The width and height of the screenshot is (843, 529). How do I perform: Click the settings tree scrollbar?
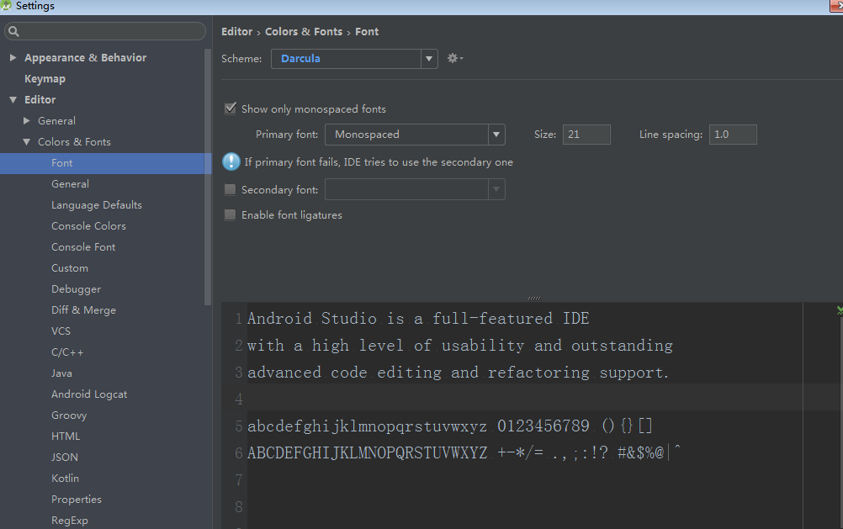[x=208, y=177]
